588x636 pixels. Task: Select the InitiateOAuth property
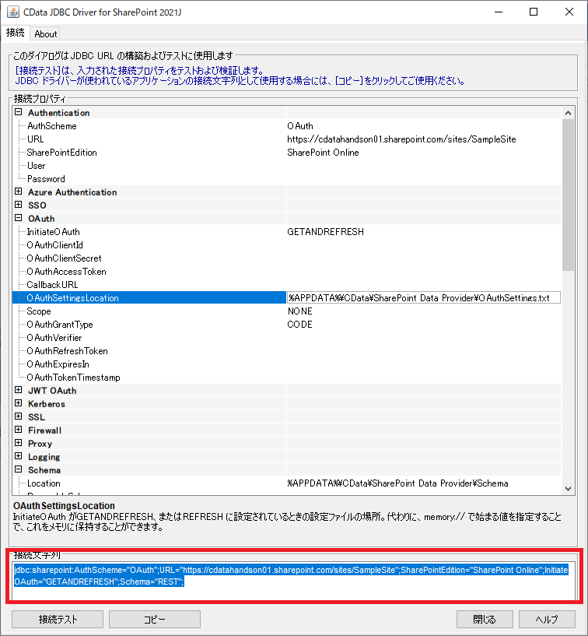[53, 232]
